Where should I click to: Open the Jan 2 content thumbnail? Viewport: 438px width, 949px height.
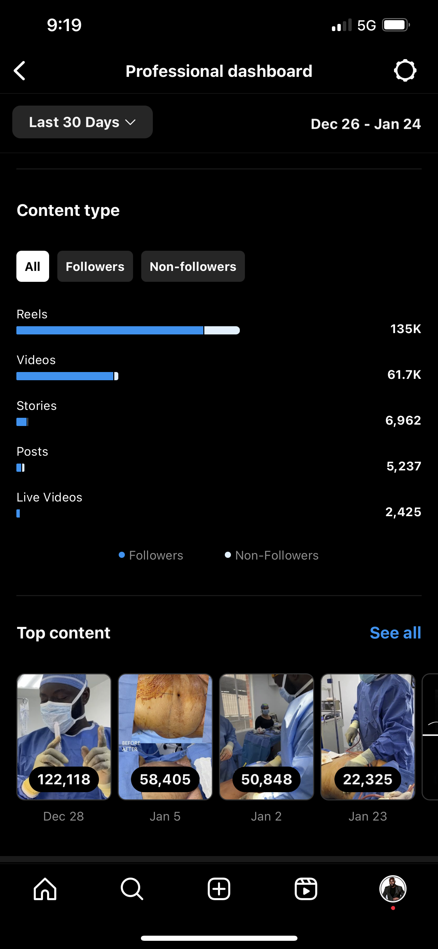(x=267, y=737)
